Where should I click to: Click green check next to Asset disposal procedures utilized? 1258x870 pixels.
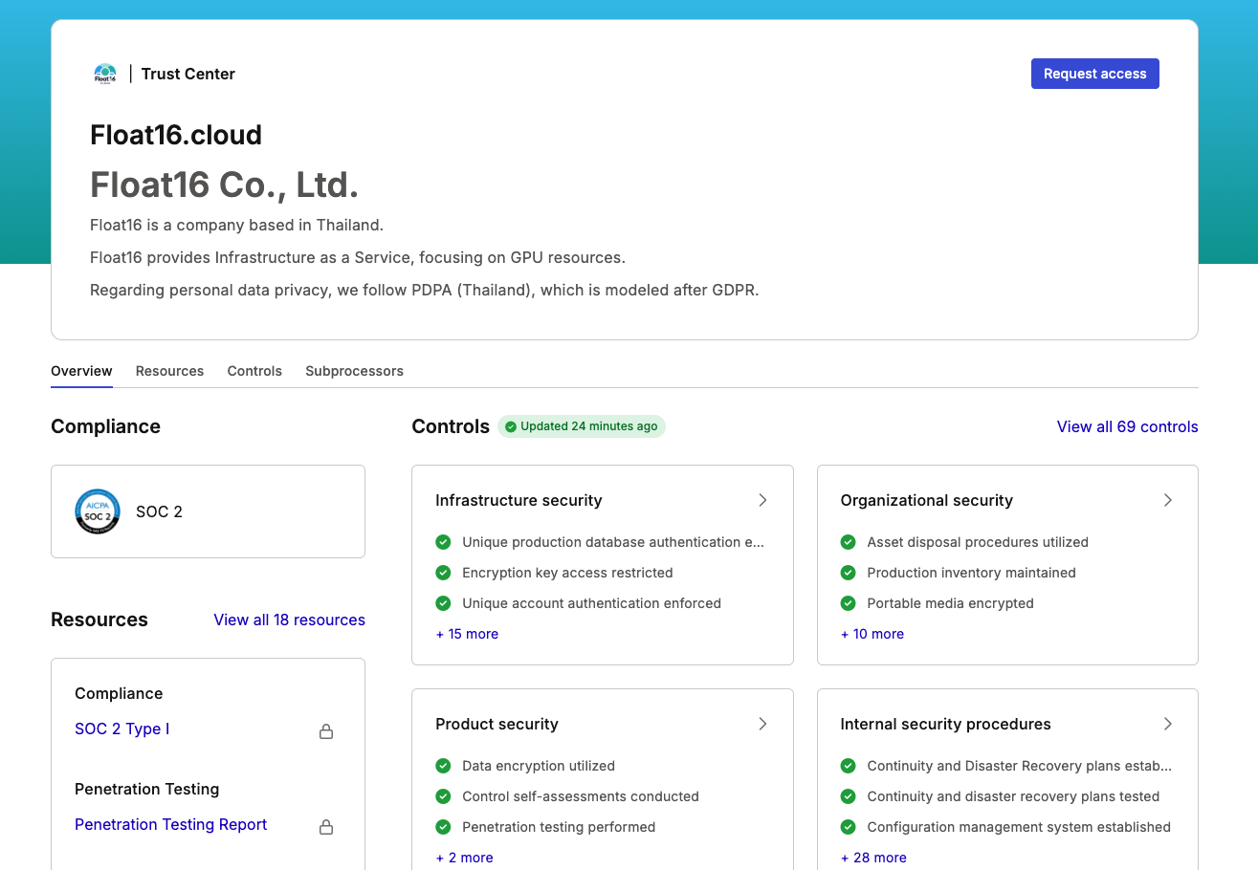(848, 542)
